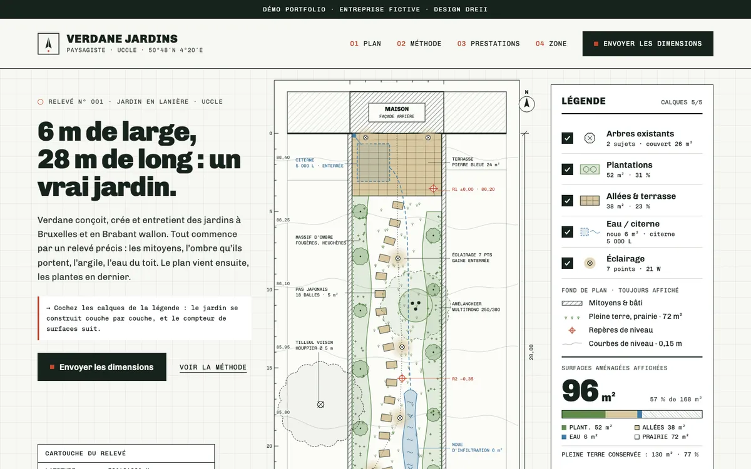751x469 pixels.
Task: Click the Massif d'ombre fougères label
Action: tap(320, 240)
